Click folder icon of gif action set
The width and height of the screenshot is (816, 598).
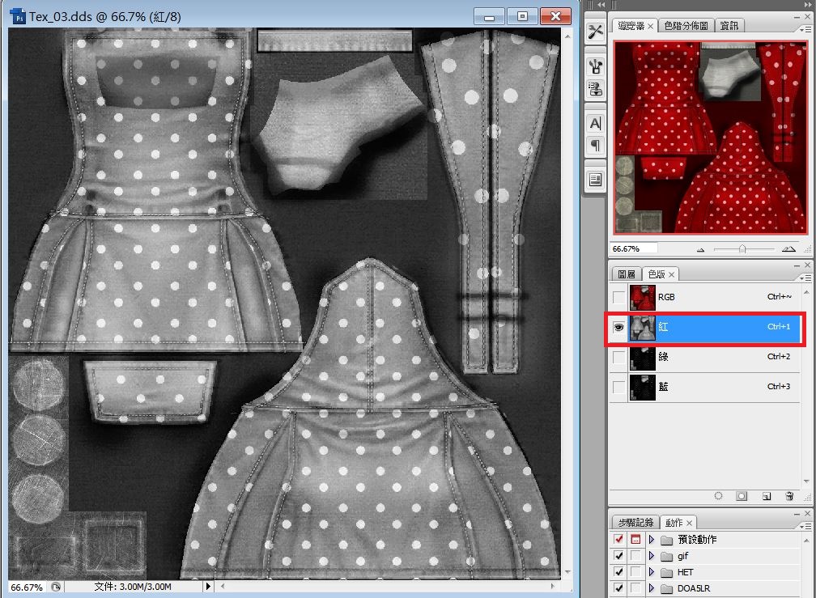point(667,557)
